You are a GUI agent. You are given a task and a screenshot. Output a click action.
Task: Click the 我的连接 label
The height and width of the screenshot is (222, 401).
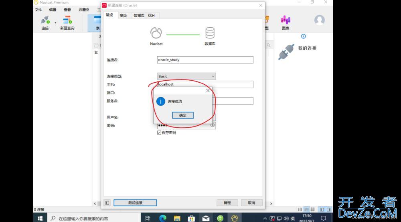coord(307,48)
